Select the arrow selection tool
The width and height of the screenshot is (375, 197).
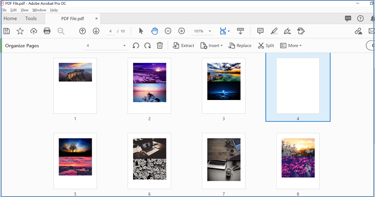click(141, 31)
